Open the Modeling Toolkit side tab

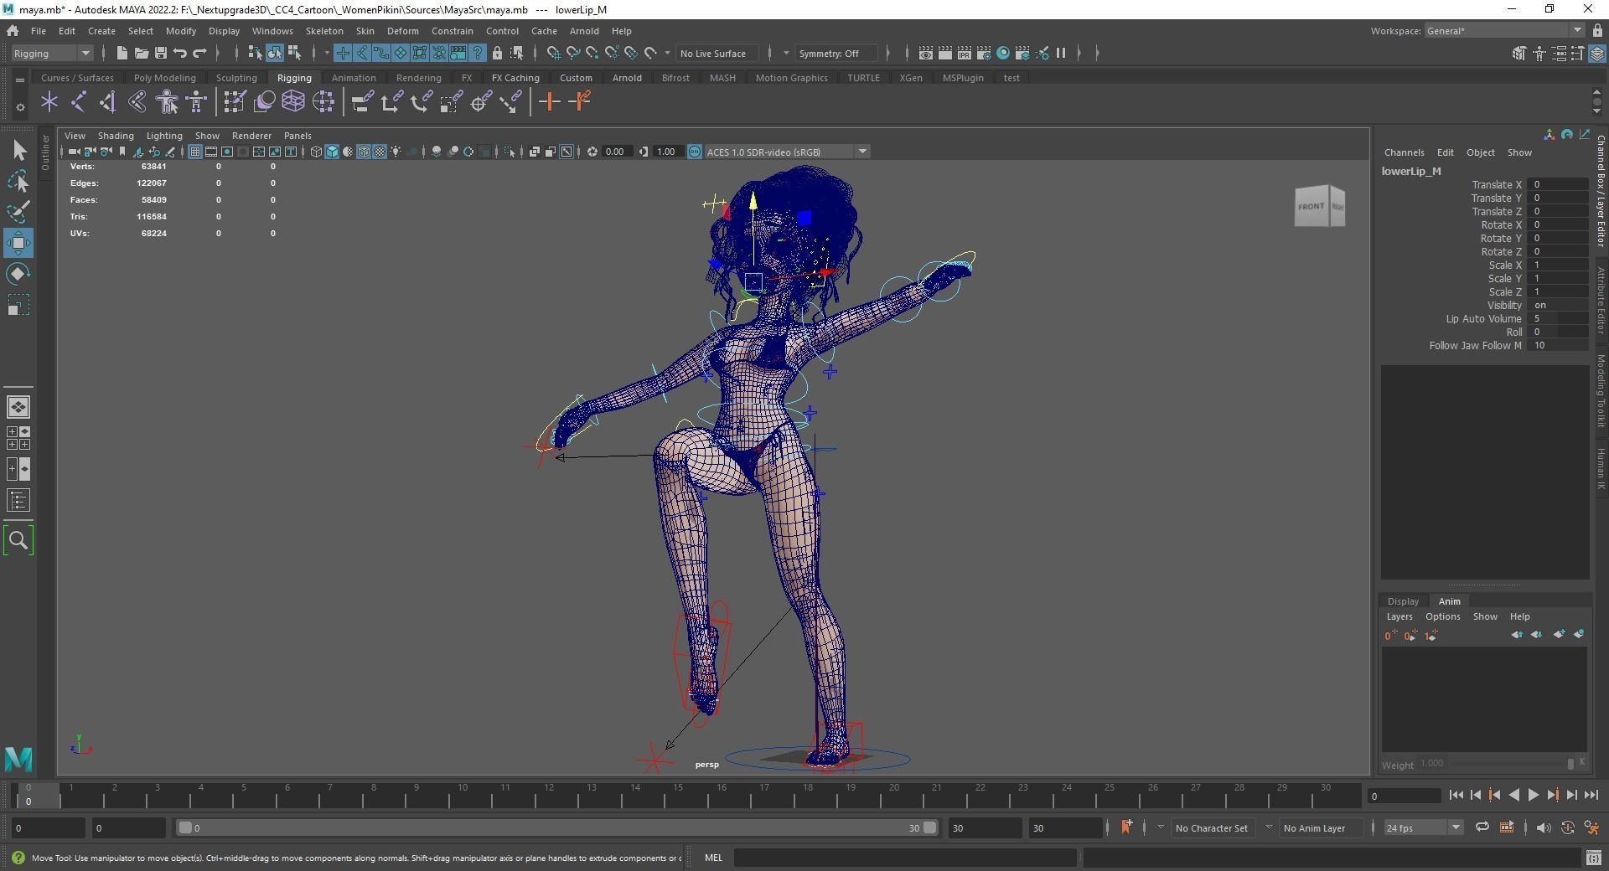click(x=1600, y=390)
